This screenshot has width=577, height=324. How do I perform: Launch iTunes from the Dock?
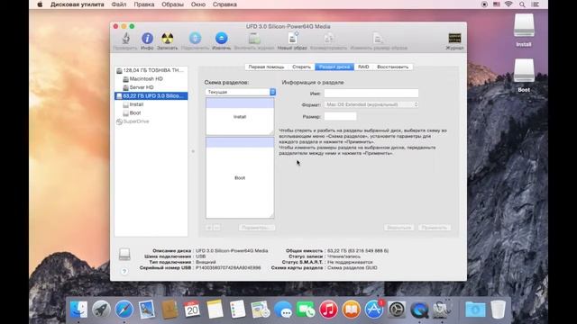click(x=328, y=310)
